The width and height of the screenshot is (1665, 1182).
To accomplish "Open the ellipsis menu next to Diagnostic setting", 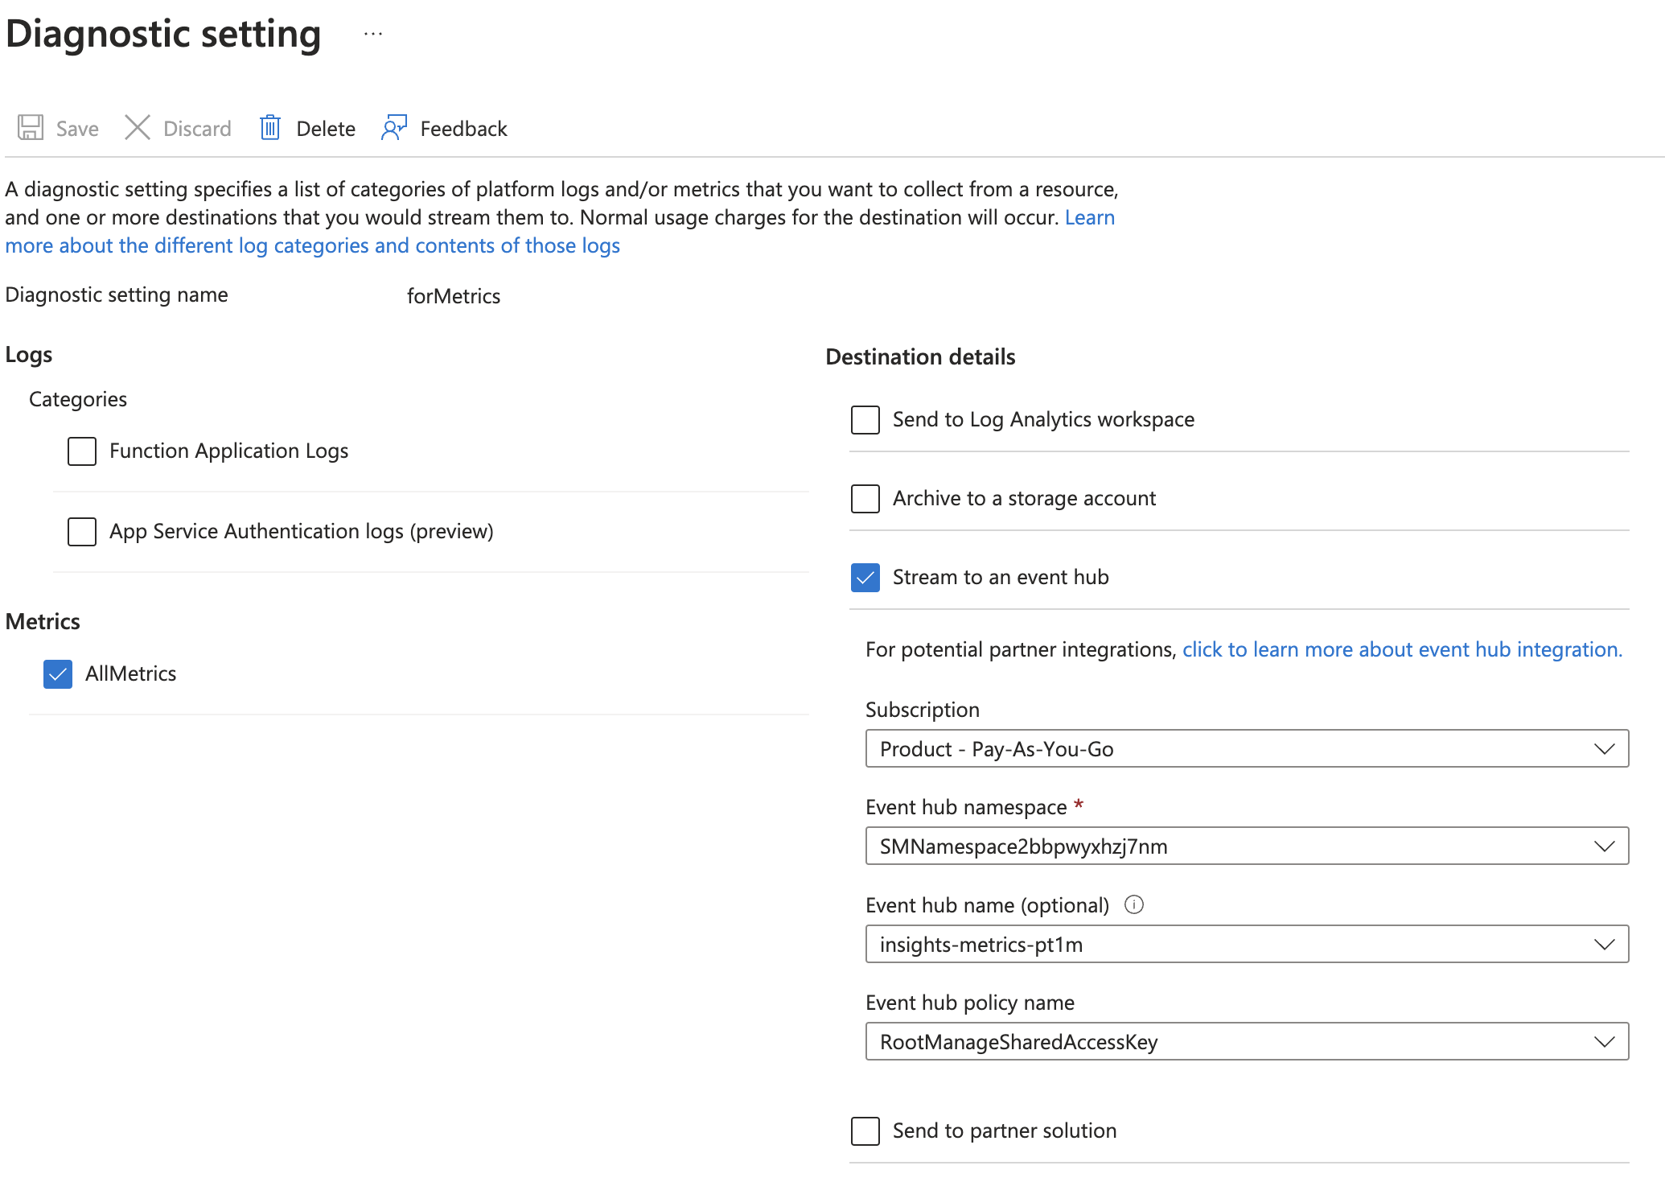I will point(372,33).
